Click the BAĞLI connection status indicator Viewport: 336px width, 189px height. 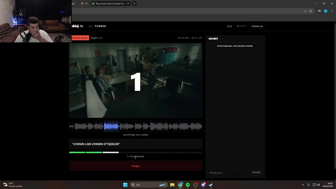coord(242,26)
